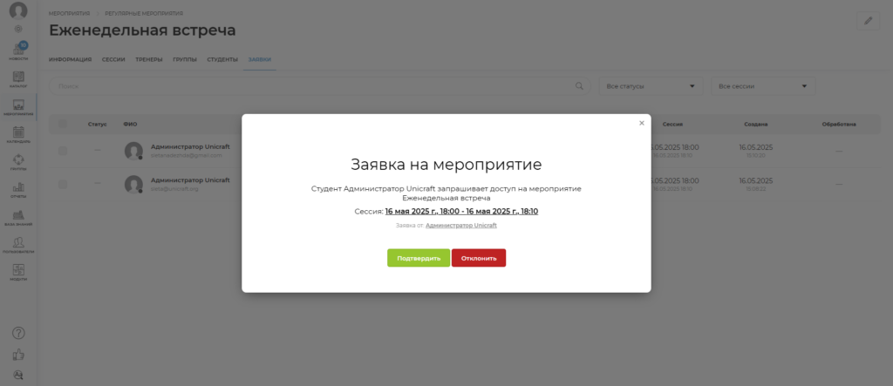Click avatar of sleta@unicraft.org applicant
Screen dimensions: 893x386
tap(133, 184)
